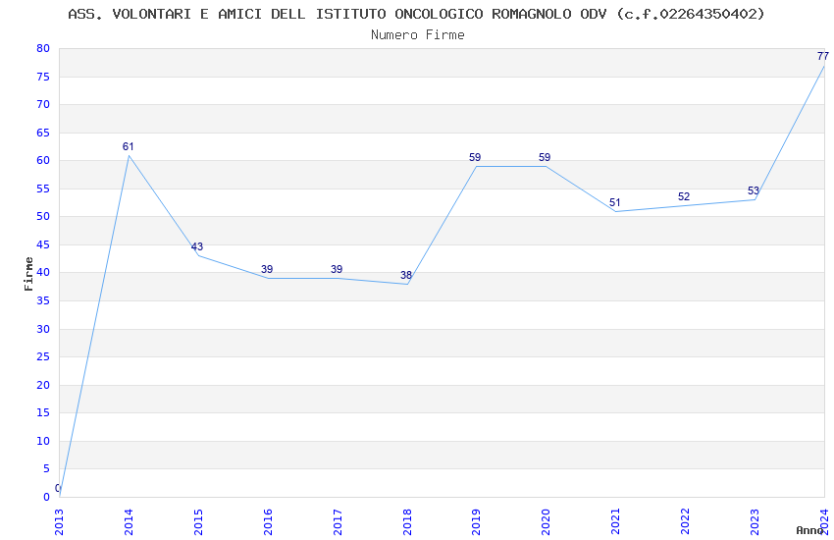834x540 pixels.
Task: Select the data label 52 for 2022
Action: [684, 196]
